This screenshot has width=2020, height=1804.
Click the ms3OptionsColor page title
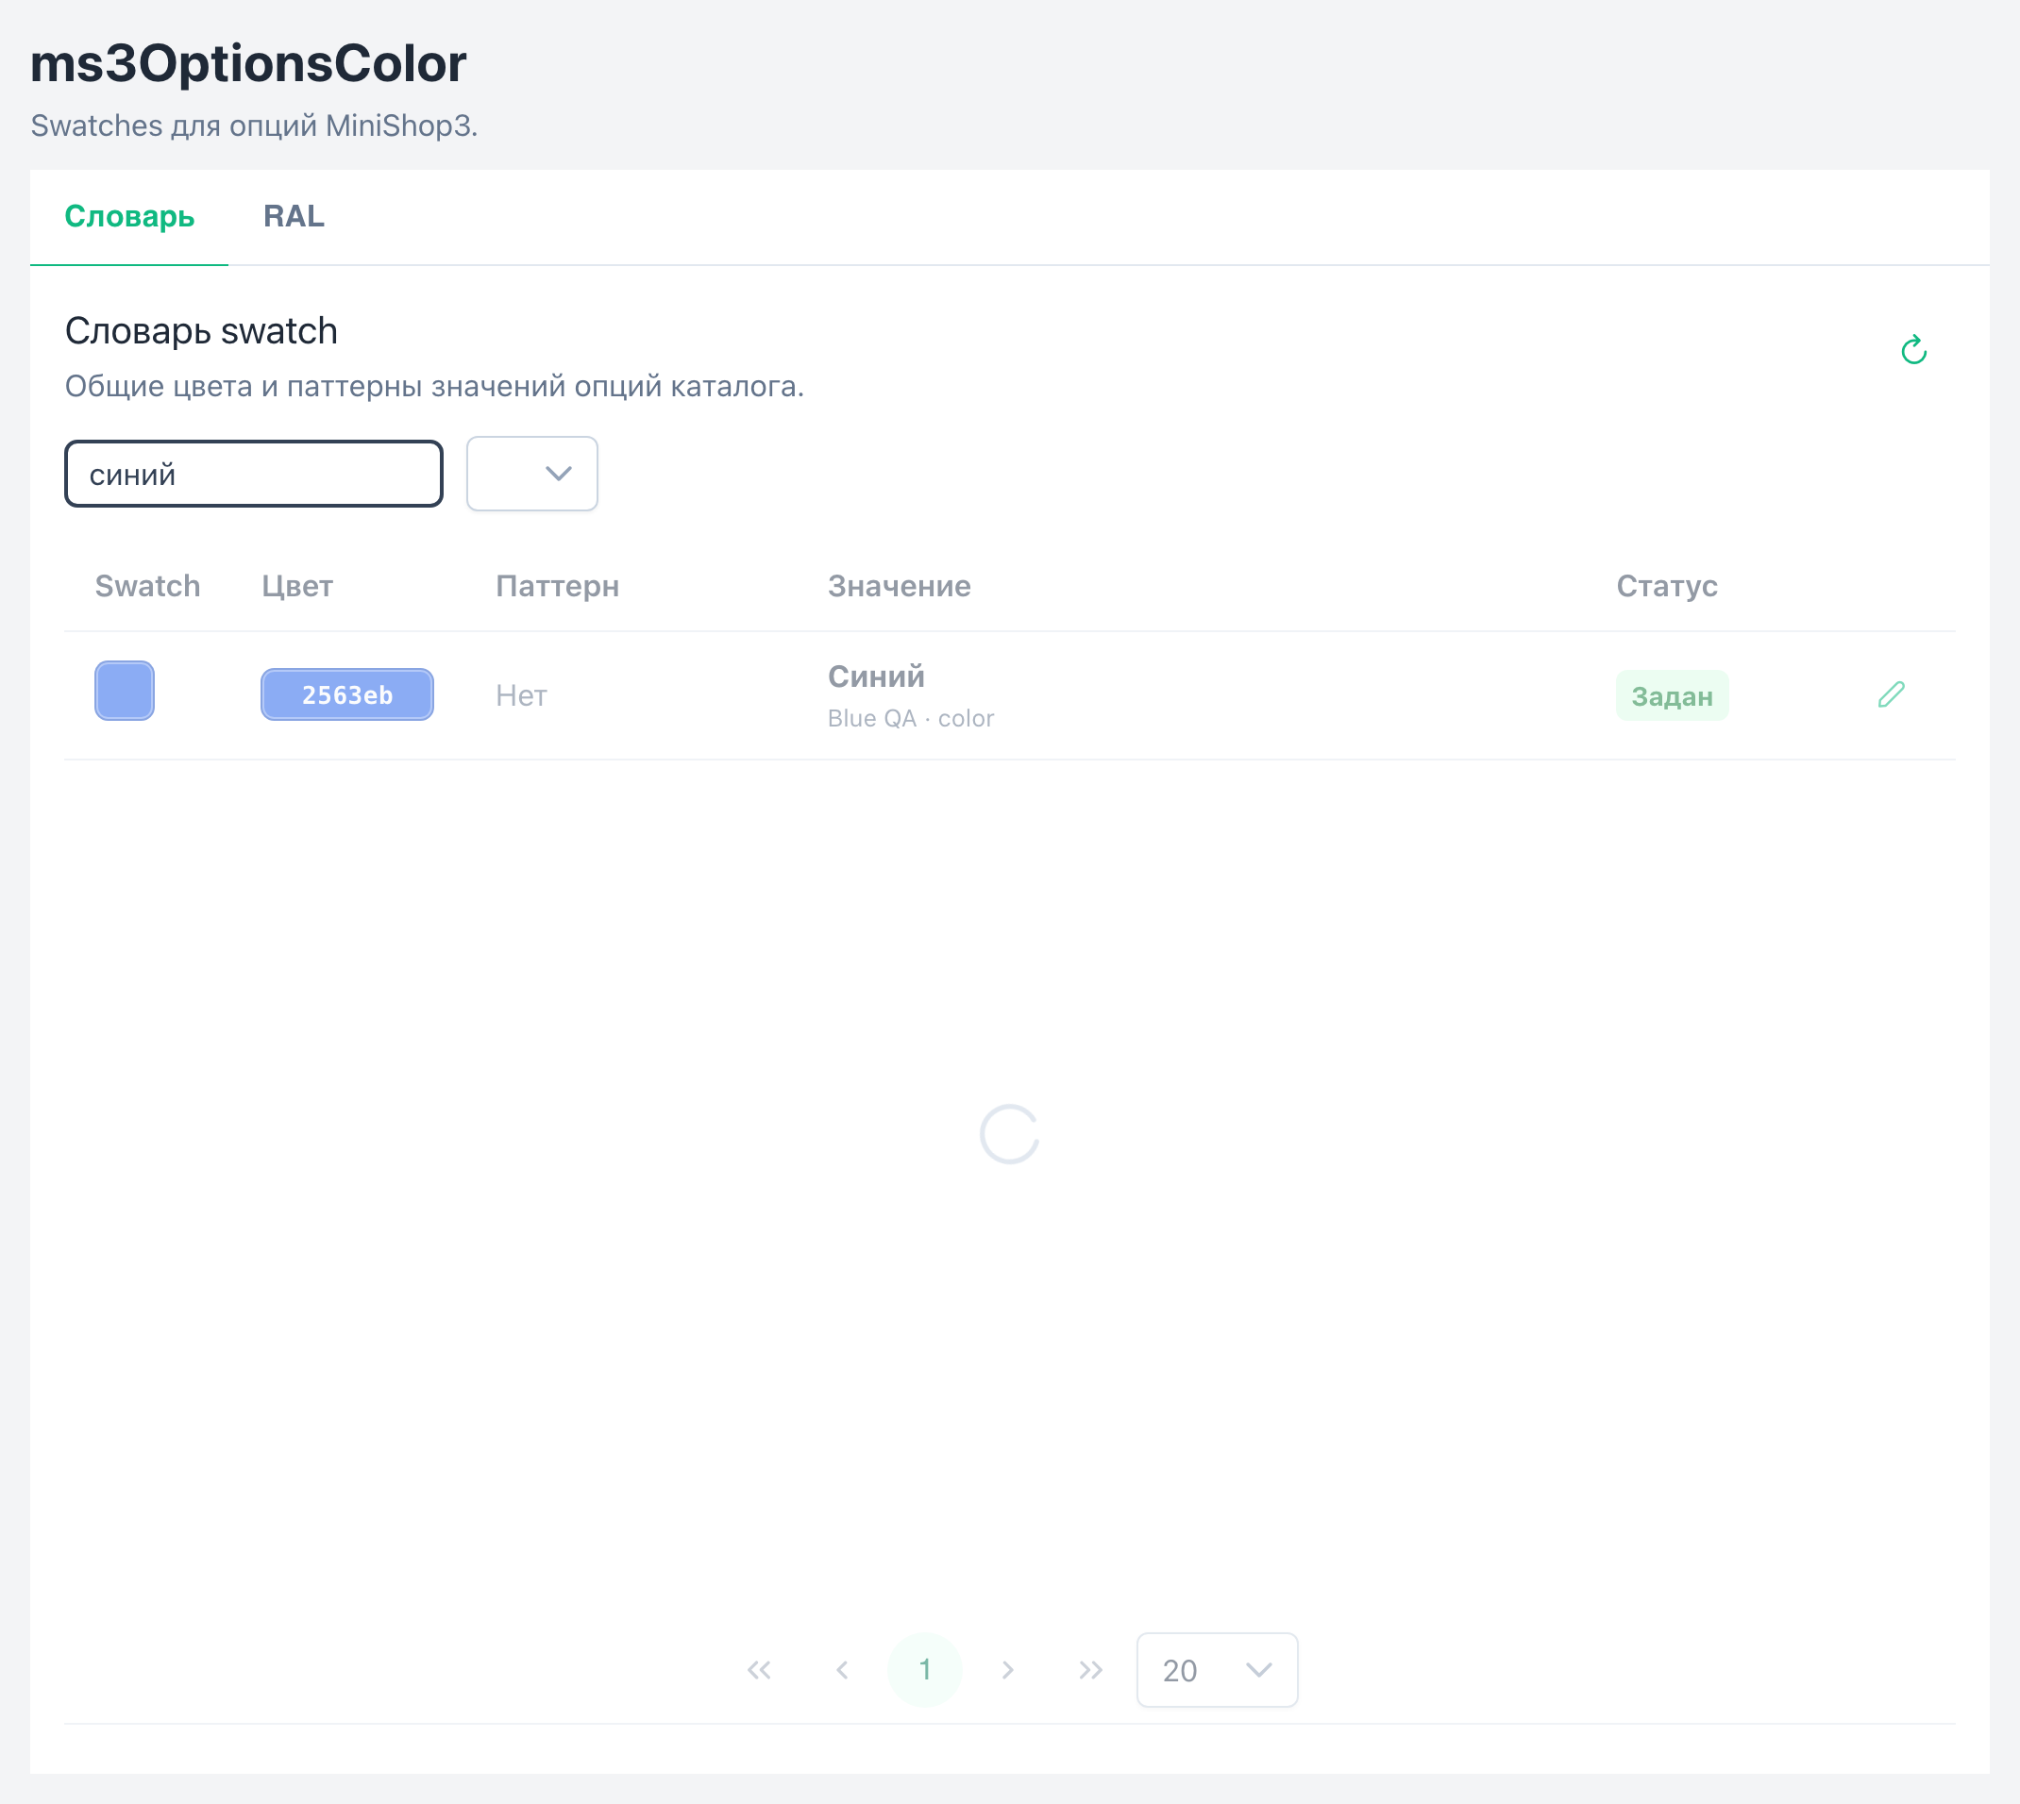249,63
